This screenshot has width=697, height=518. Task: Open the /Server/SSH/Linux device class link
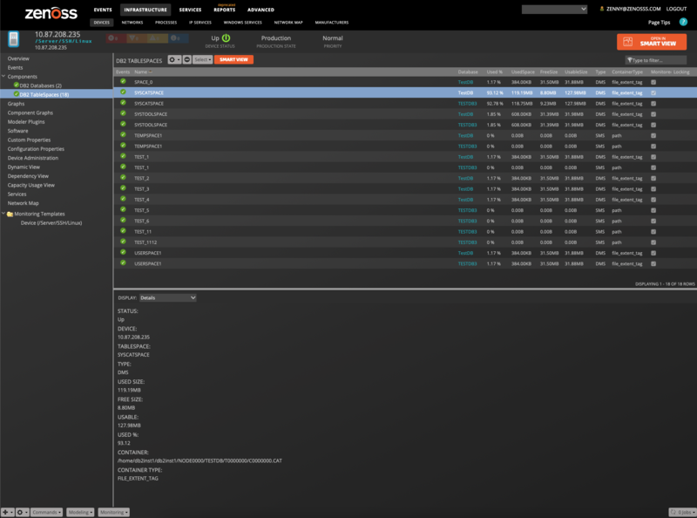pyautogui.click(x=64, y=41)
